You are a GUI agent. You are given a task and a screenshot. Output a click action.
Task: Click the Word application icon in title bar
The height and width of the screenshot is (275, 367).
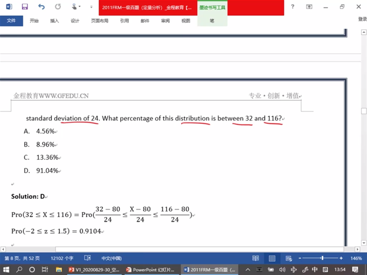coord(9,6)
